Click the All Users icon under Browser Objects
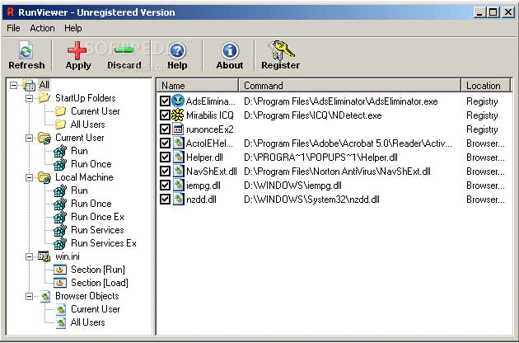Image resolution: width=519 pixels, height=343 pixels. [x=61, y=322]
